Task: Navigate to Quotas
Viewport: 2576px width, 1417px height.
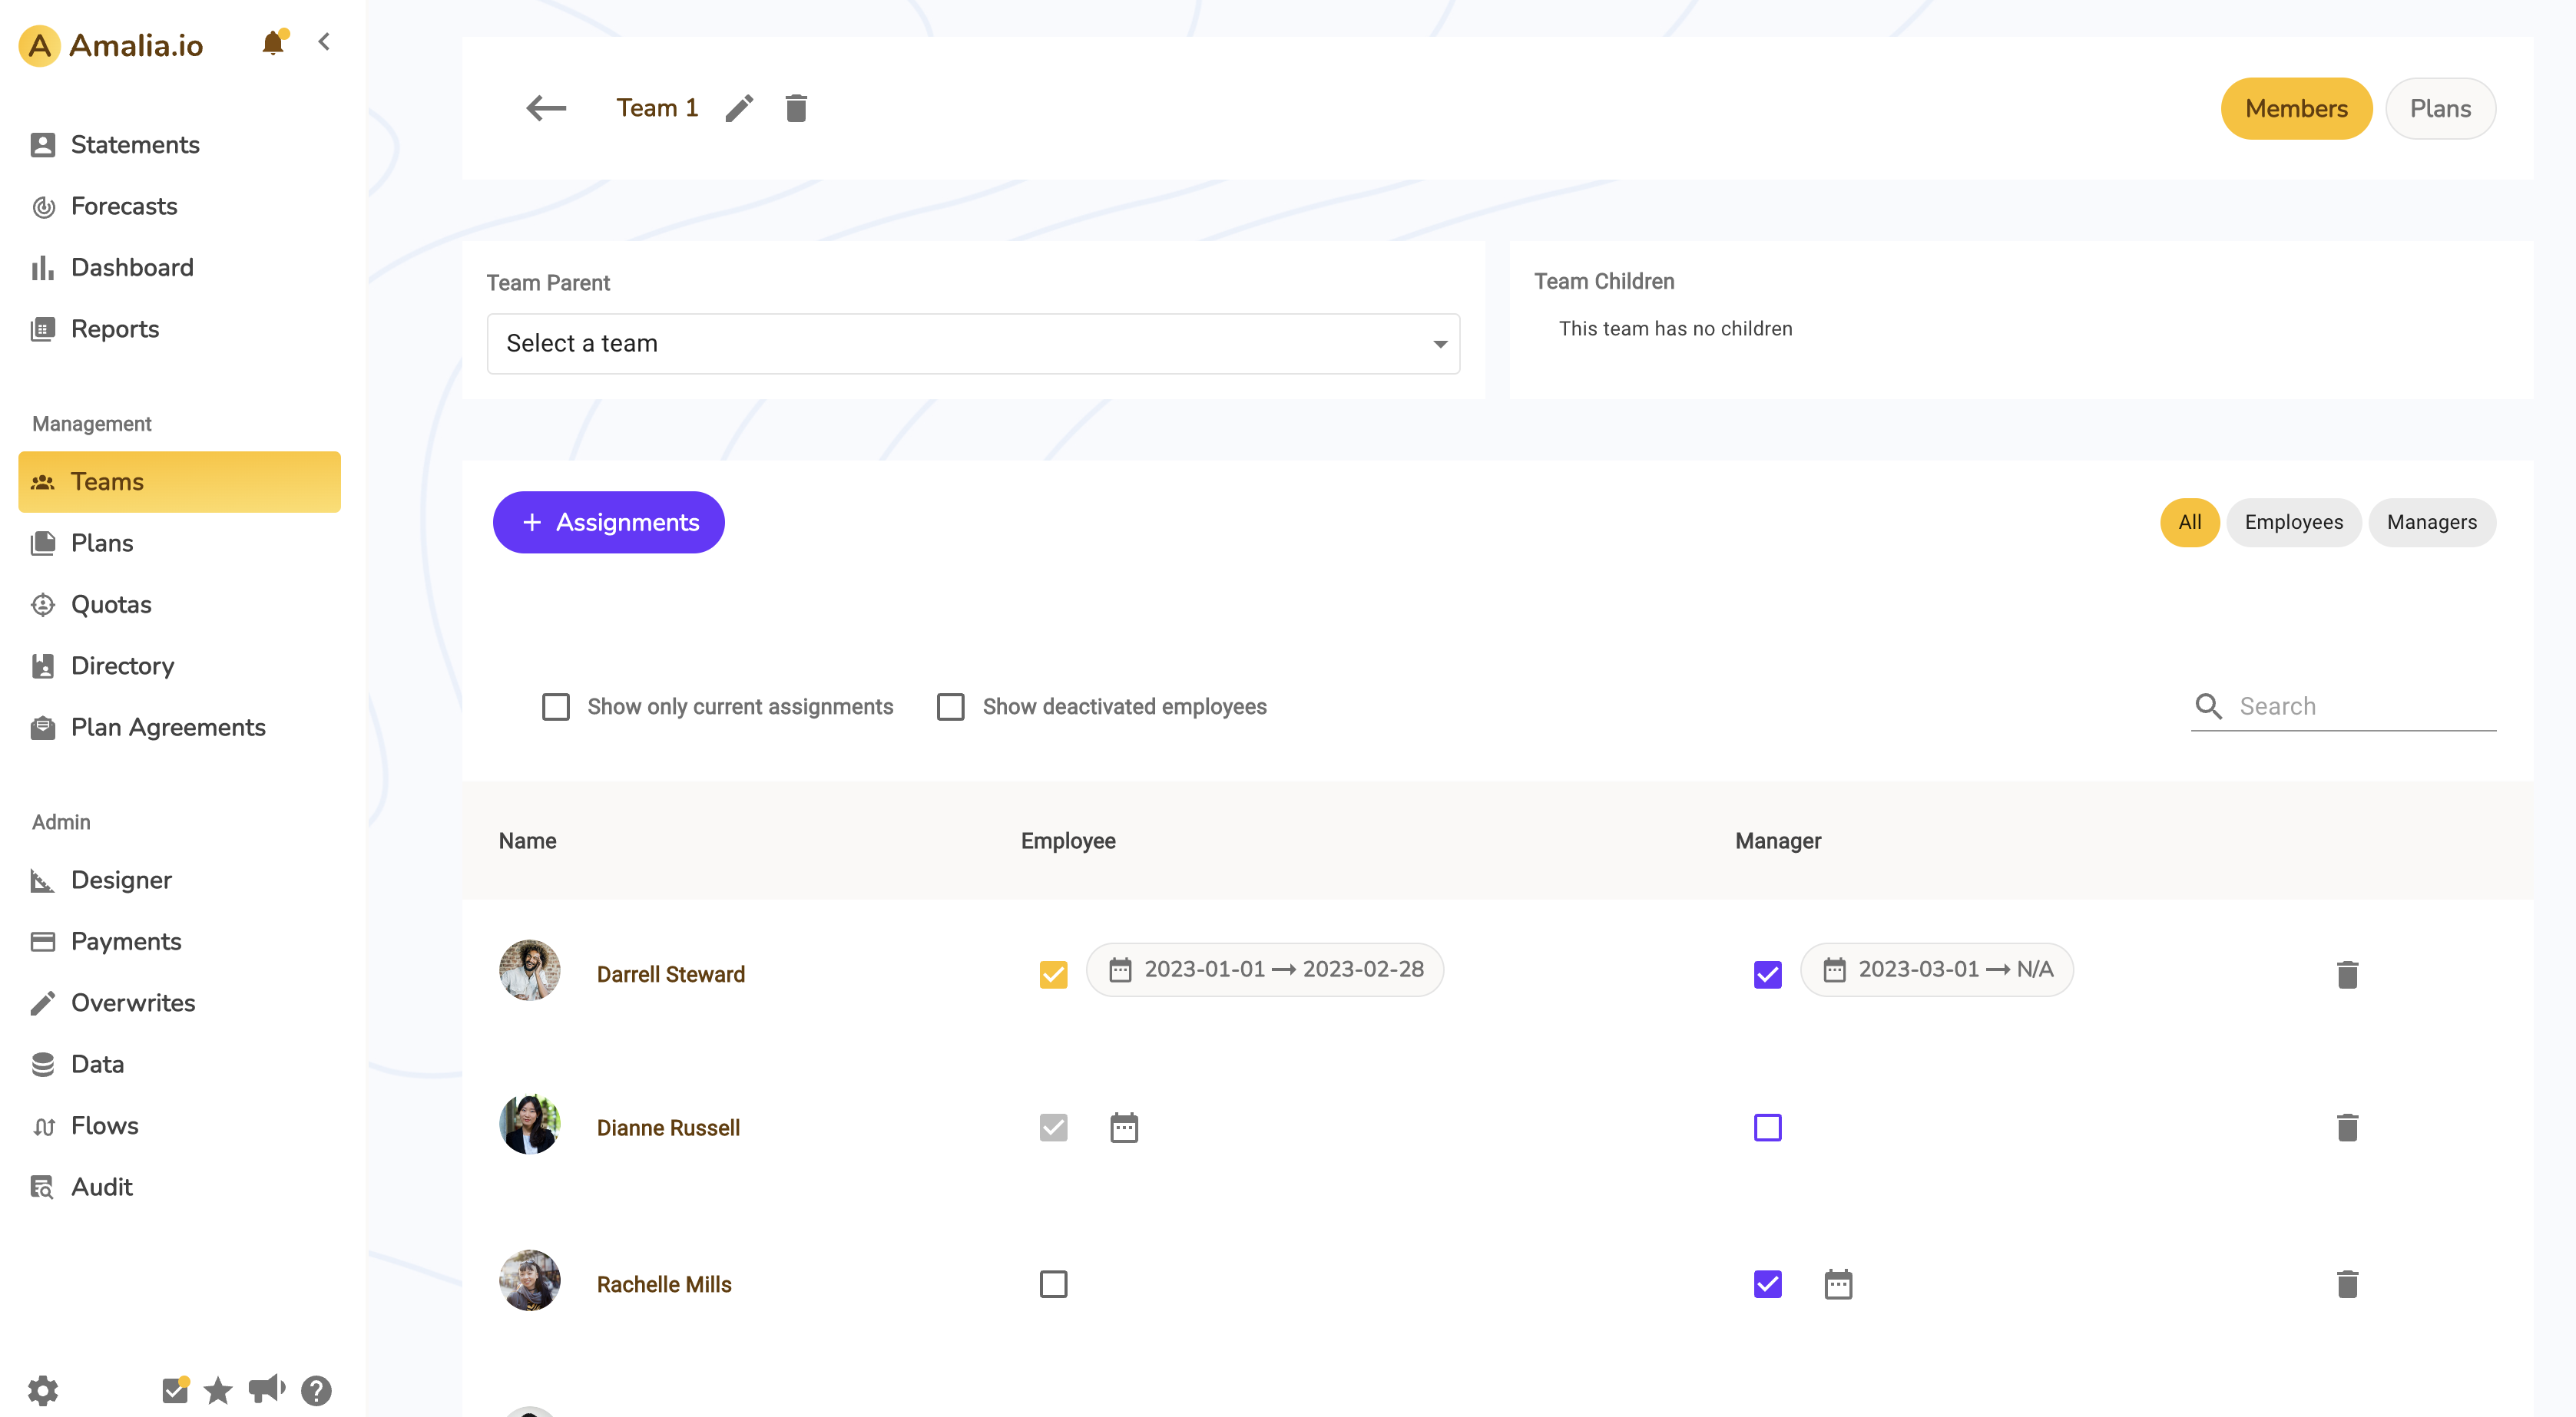Action: pos(179,605)
